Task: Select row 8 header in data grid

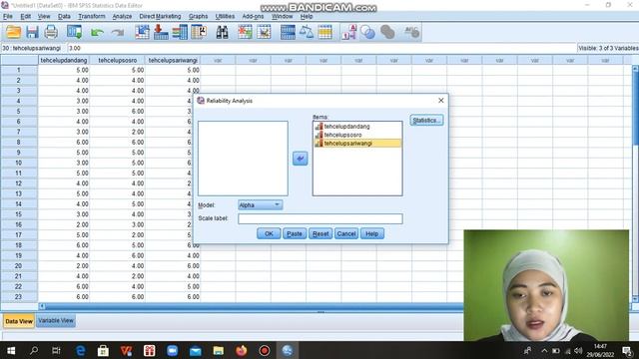Action: coord(19,142)
